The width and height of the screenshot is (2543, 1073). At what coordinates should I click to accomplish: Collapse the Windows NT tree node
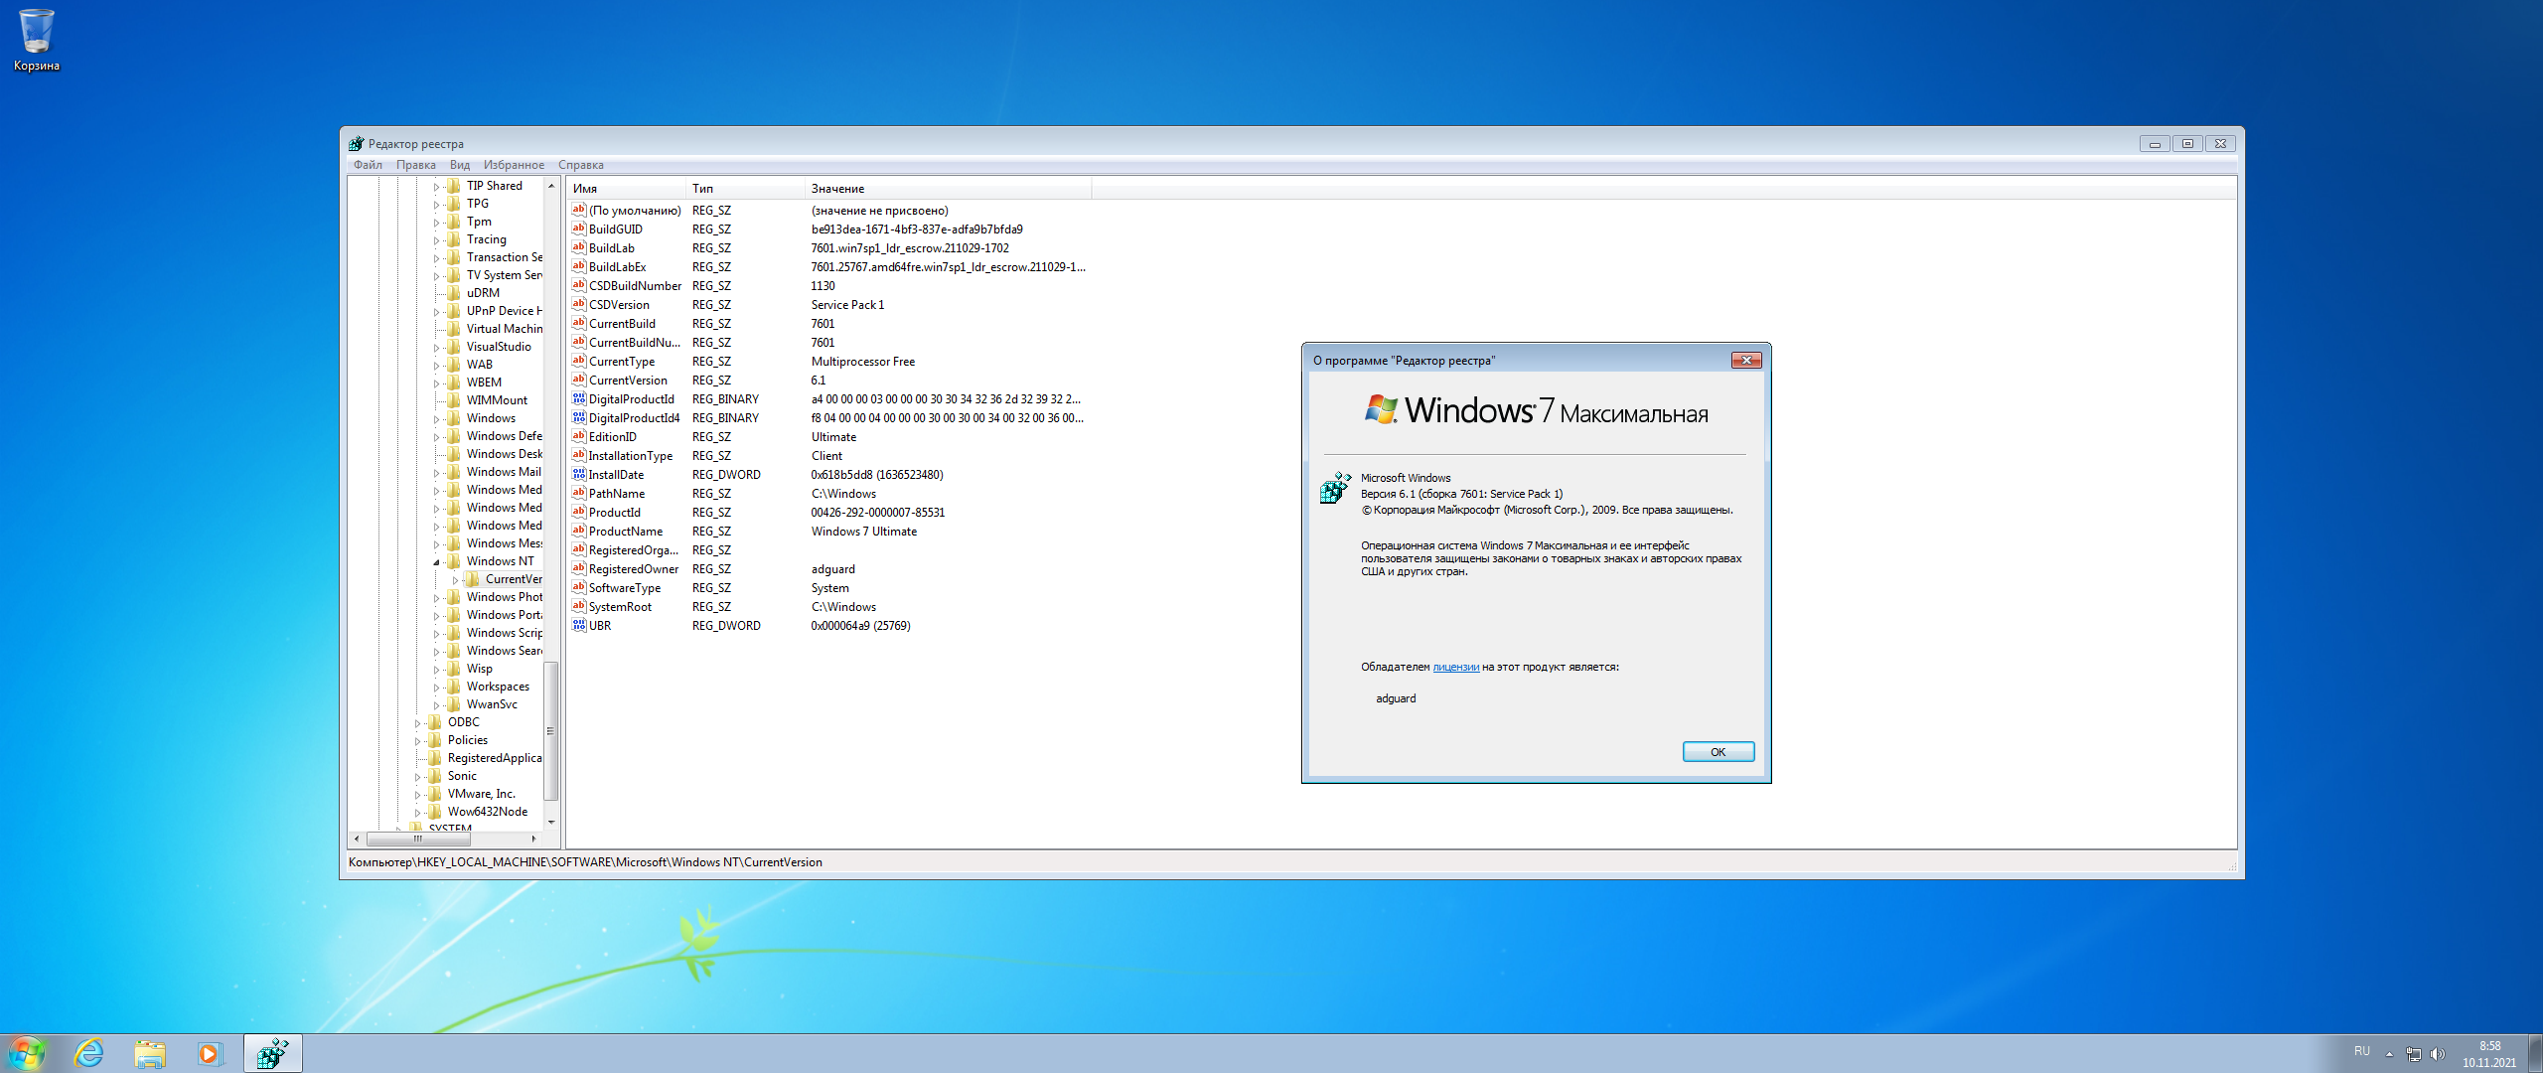coord(436,562)
